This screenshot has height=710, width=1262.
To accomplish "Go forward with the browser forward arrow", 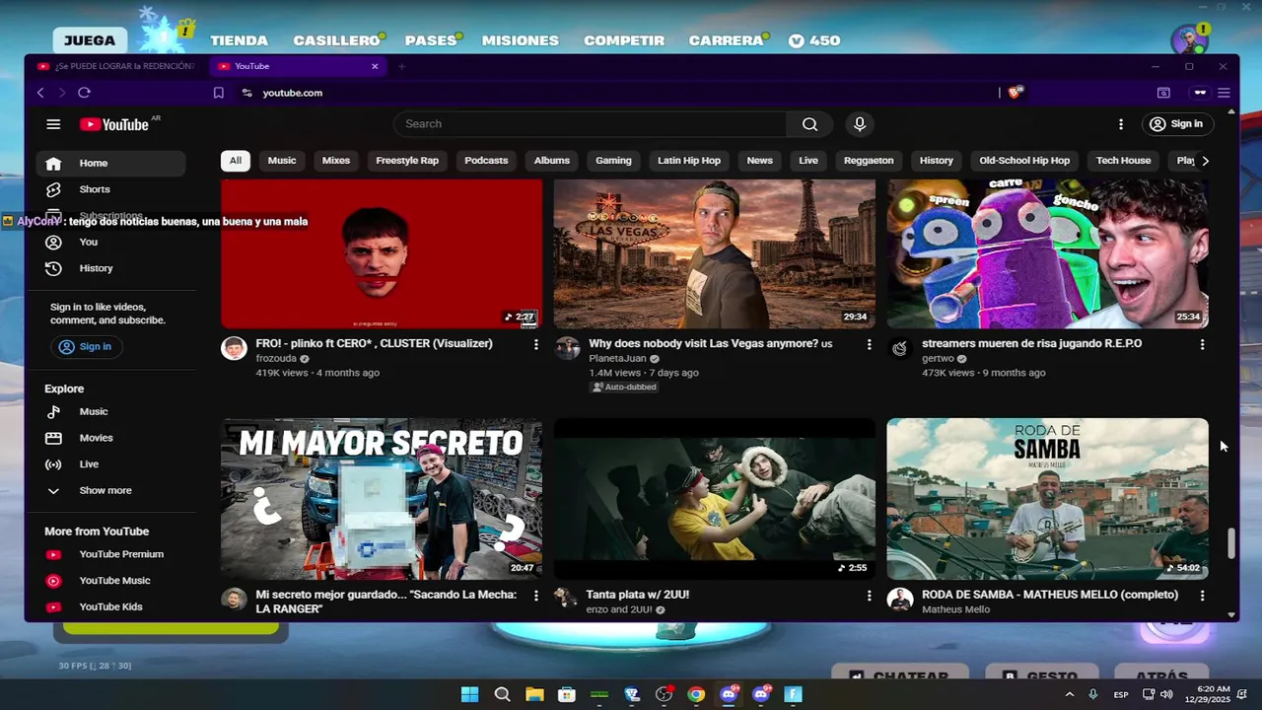I will pos(62,93).
